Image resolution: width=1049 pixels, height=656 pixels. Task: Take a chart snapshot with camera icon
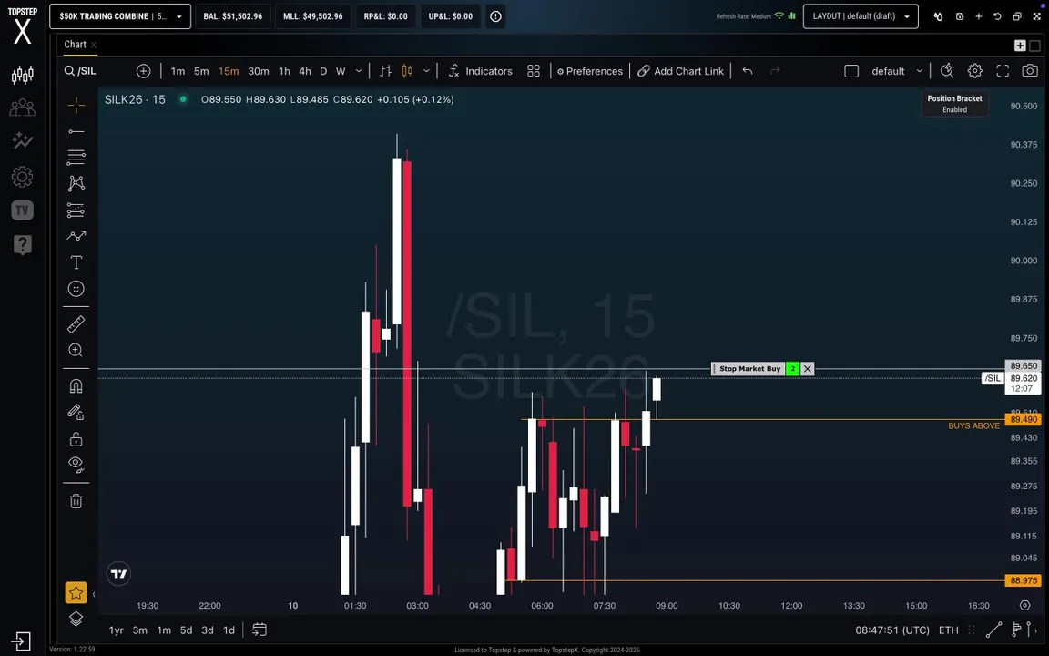click(1030, 71)
